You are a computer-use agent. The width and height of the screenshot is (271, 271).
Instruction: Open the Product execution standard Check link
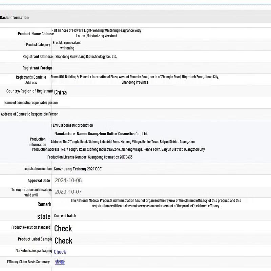coord(63,228)
